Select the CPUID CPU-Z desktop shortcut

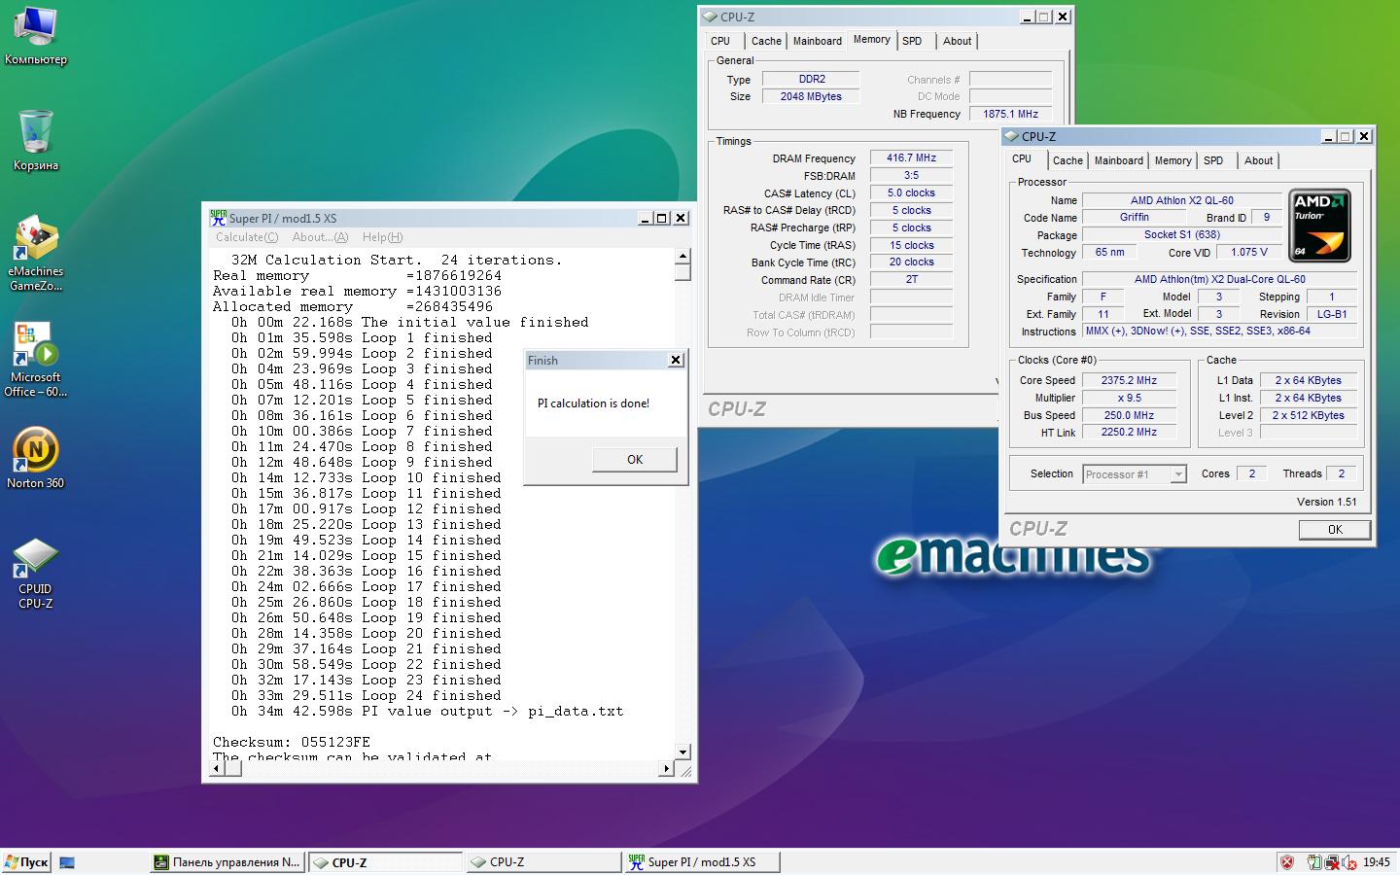(x=36, y=574)
